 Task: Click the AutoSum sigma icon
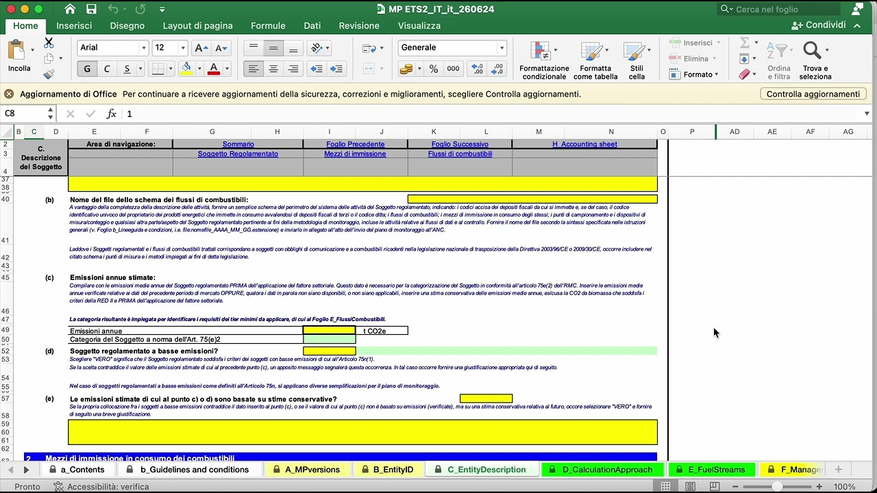click(745, 43)
